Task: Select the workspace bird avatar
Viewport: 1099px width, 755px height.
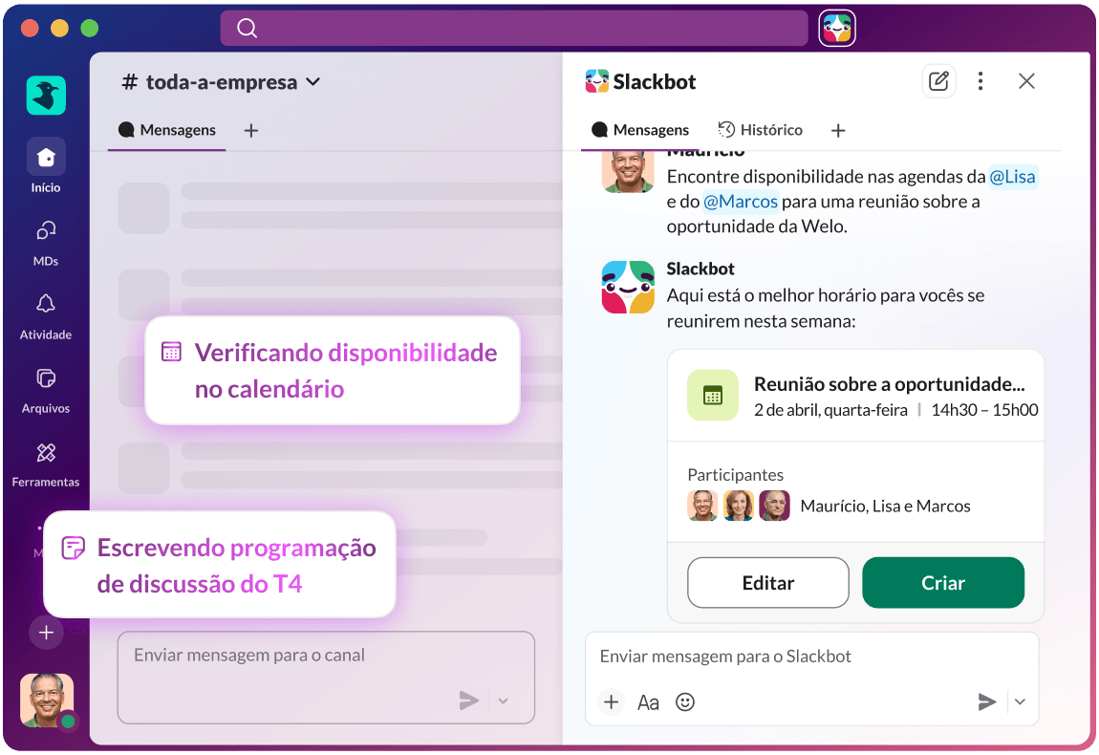Action: pyautogui.click(x=45, y=96)
